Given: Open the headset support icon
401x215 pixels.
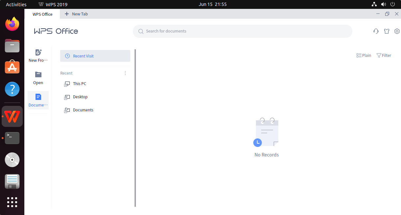Looking at the screenshot, I should 376,31.
